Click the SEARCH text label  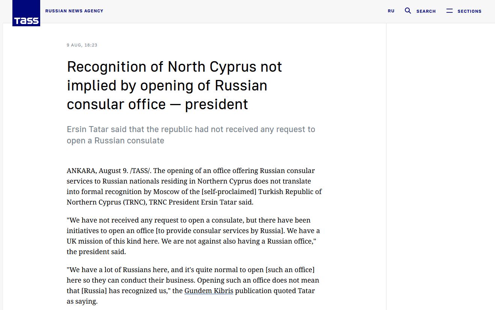pos(426,11)
